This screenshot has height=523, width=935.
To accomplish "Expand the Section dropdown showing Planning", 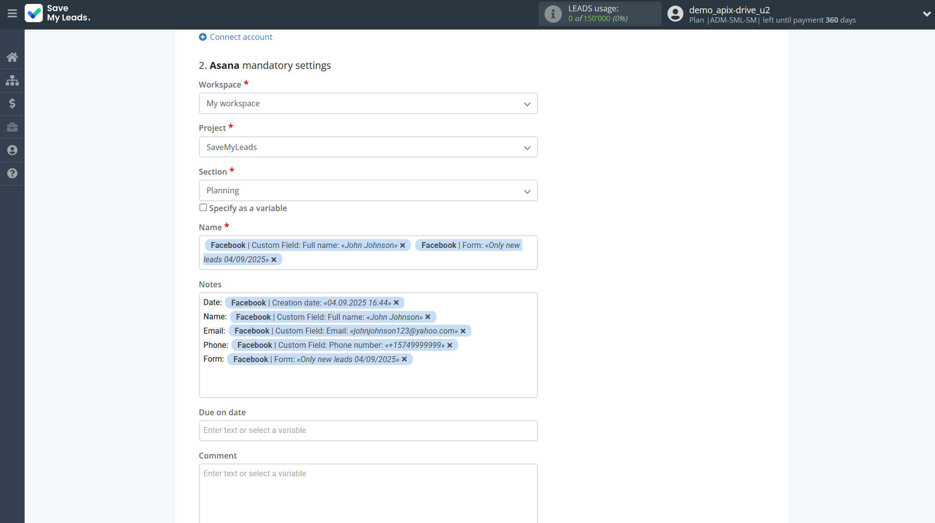I will click(x=368, y=190).
